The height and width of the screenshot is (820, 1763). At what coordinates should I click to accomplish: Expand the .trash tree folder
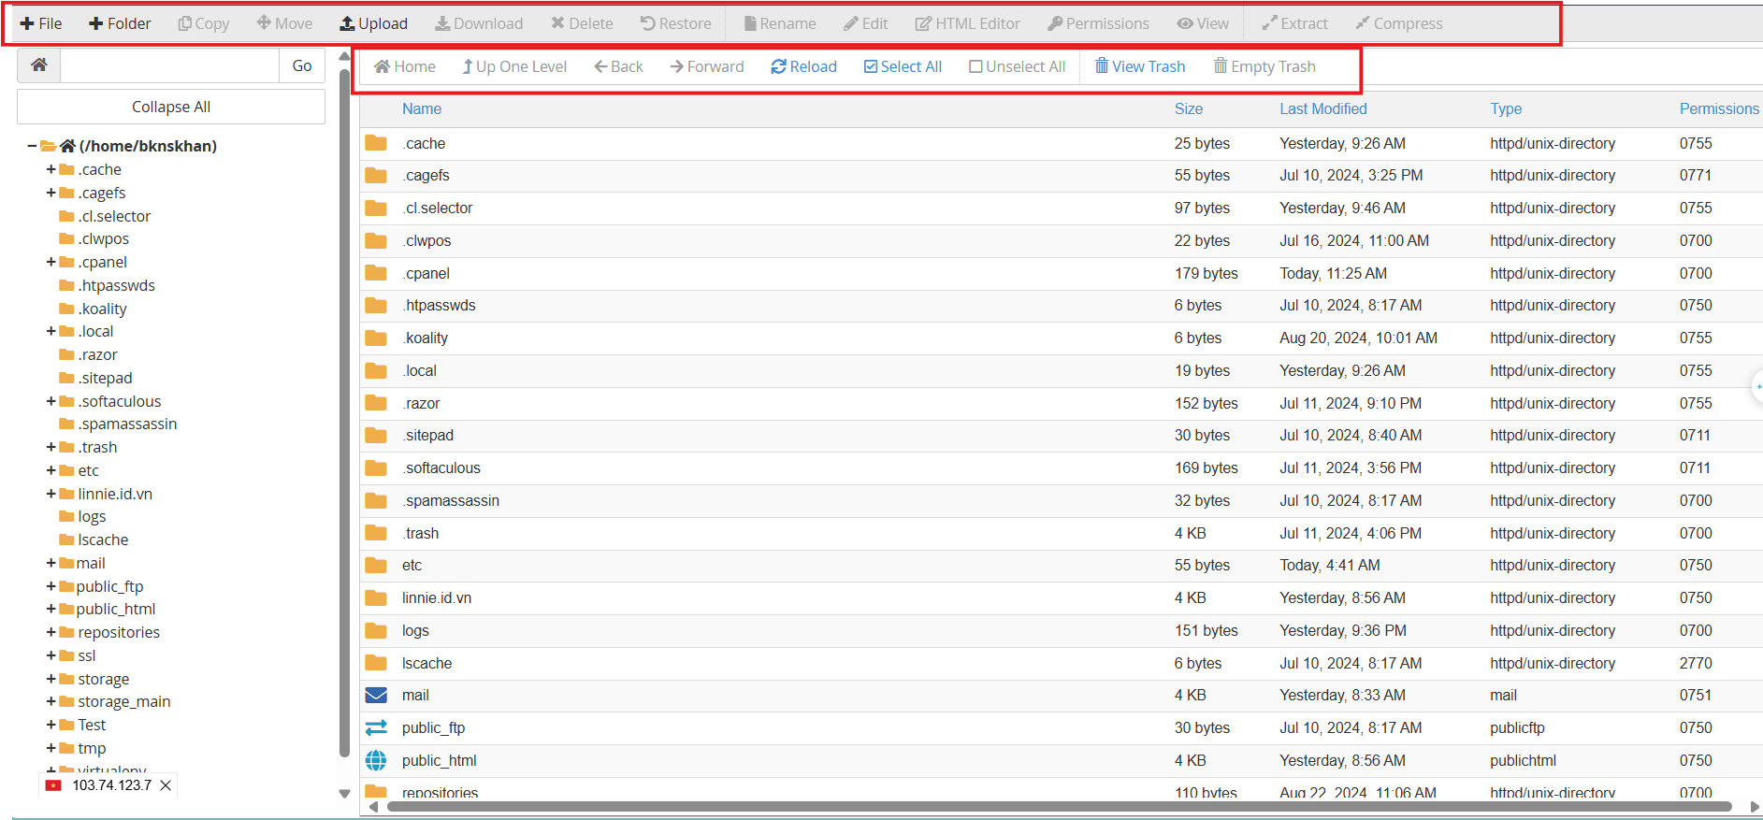51,447
